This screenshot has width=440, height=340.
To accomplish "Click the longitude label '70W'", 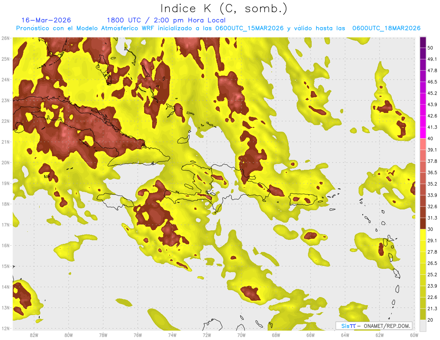I will point(241,335).
